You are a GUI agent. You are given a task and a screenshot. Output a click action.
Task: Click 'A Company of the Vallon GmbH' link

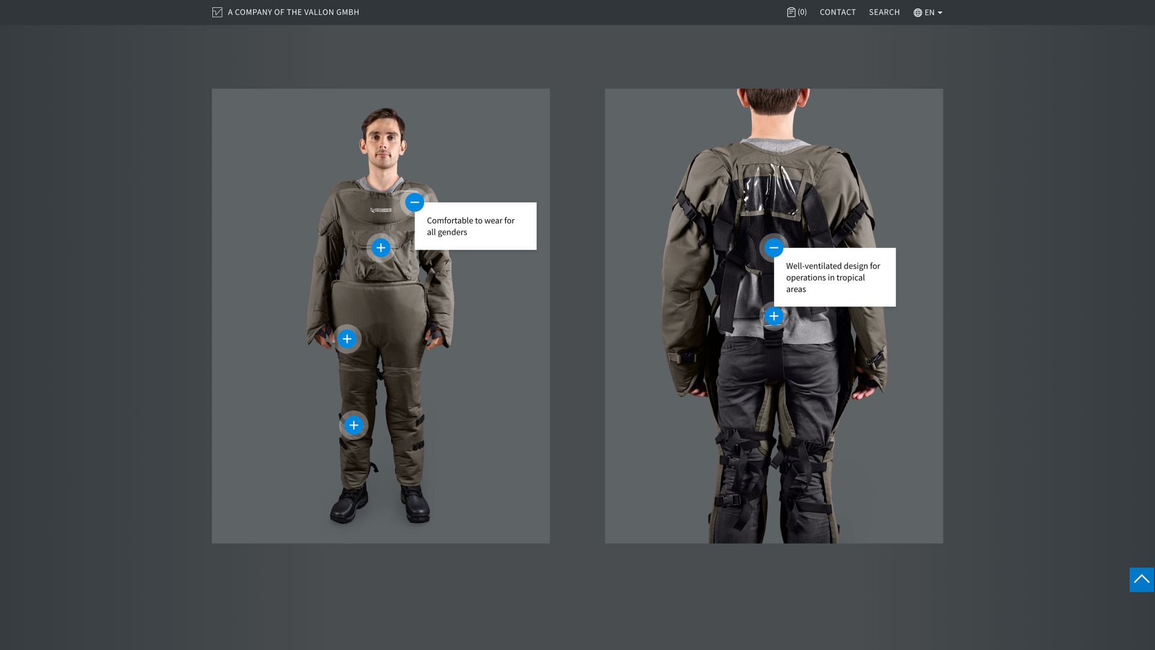(x=293, y=12)
